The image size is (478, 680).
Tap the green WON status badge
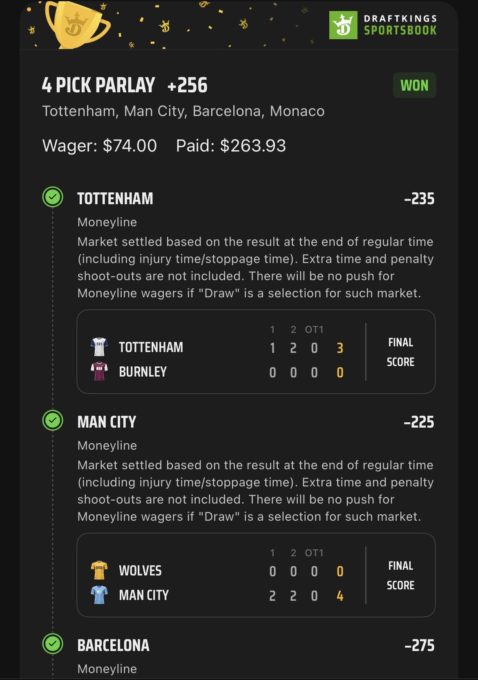click(x=414, y=85)
